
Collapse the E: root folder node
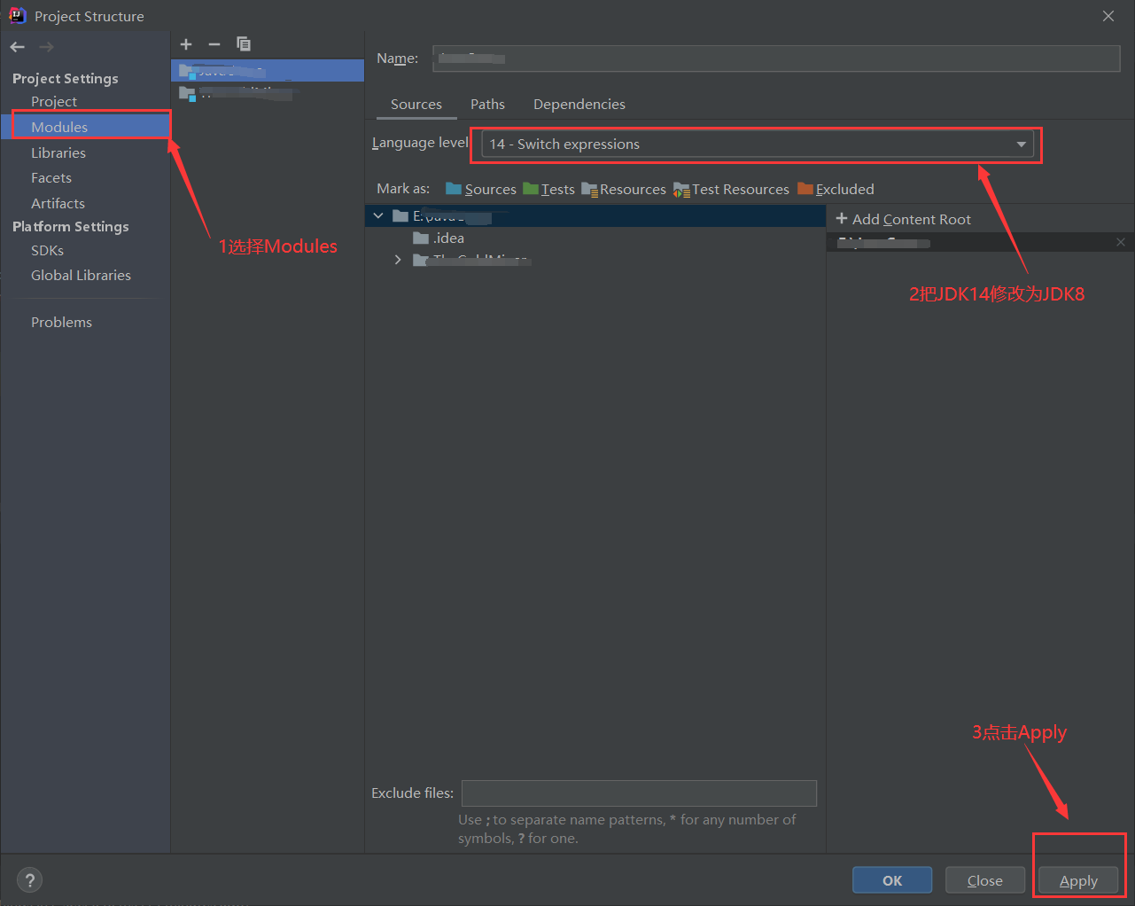point(378,215)
